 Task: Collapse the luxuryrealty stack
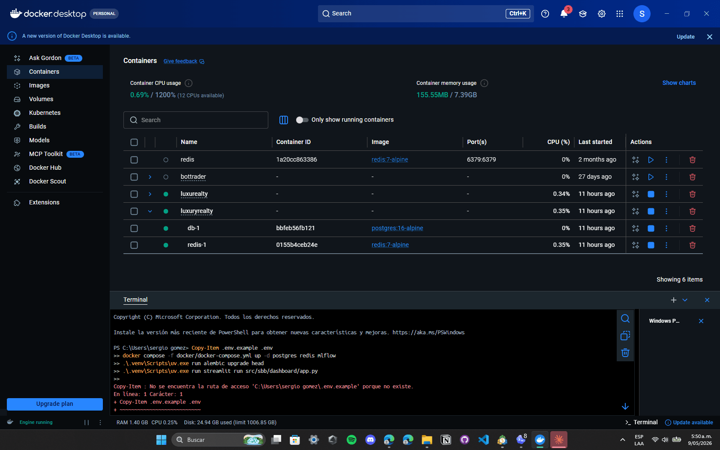tap(150, 211)
